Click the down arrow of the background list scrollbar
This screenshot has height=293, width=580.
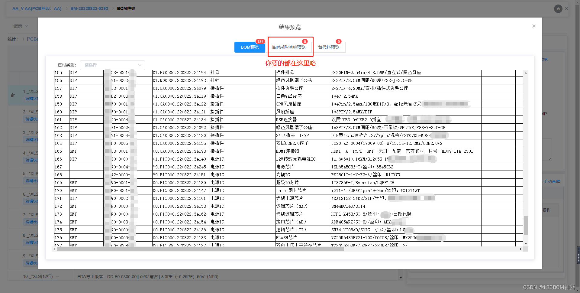pyautogui.click(x=401, y=278)
